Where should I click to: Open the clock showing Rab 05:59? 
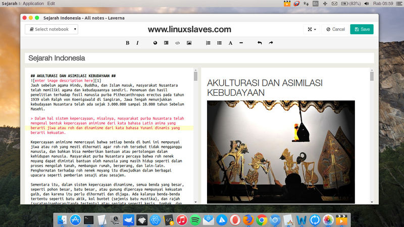pos(383,4)
